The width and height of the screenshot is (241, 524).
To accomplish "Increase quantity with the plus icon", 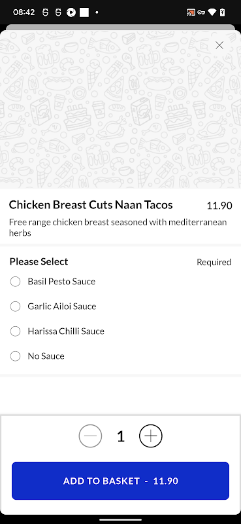I will [151, 436].
